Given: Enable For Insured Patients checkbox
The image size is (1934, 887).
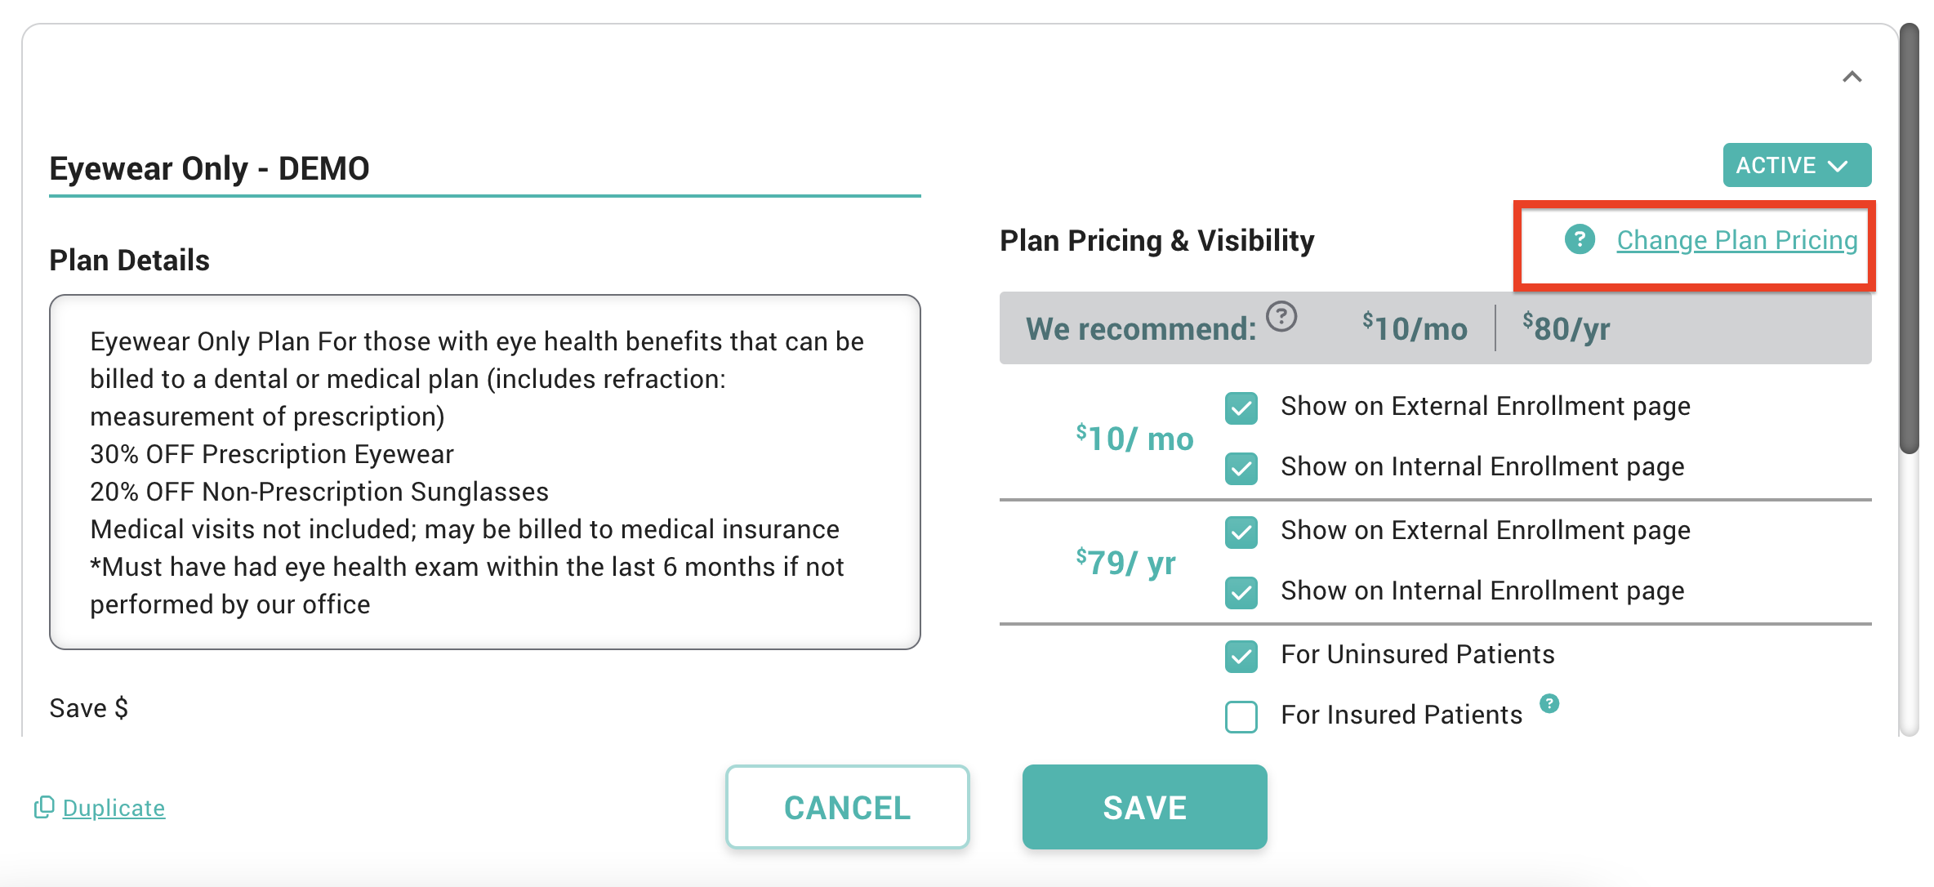Looking at the screenshot, I should point(1241,716).
